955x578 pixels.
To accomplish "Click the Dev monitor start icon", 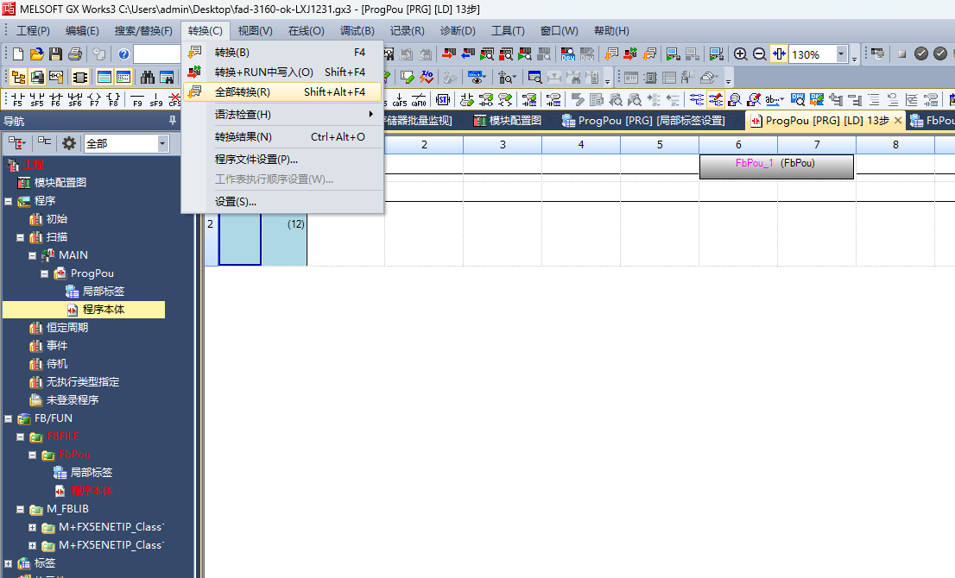I will click(567, 54).
